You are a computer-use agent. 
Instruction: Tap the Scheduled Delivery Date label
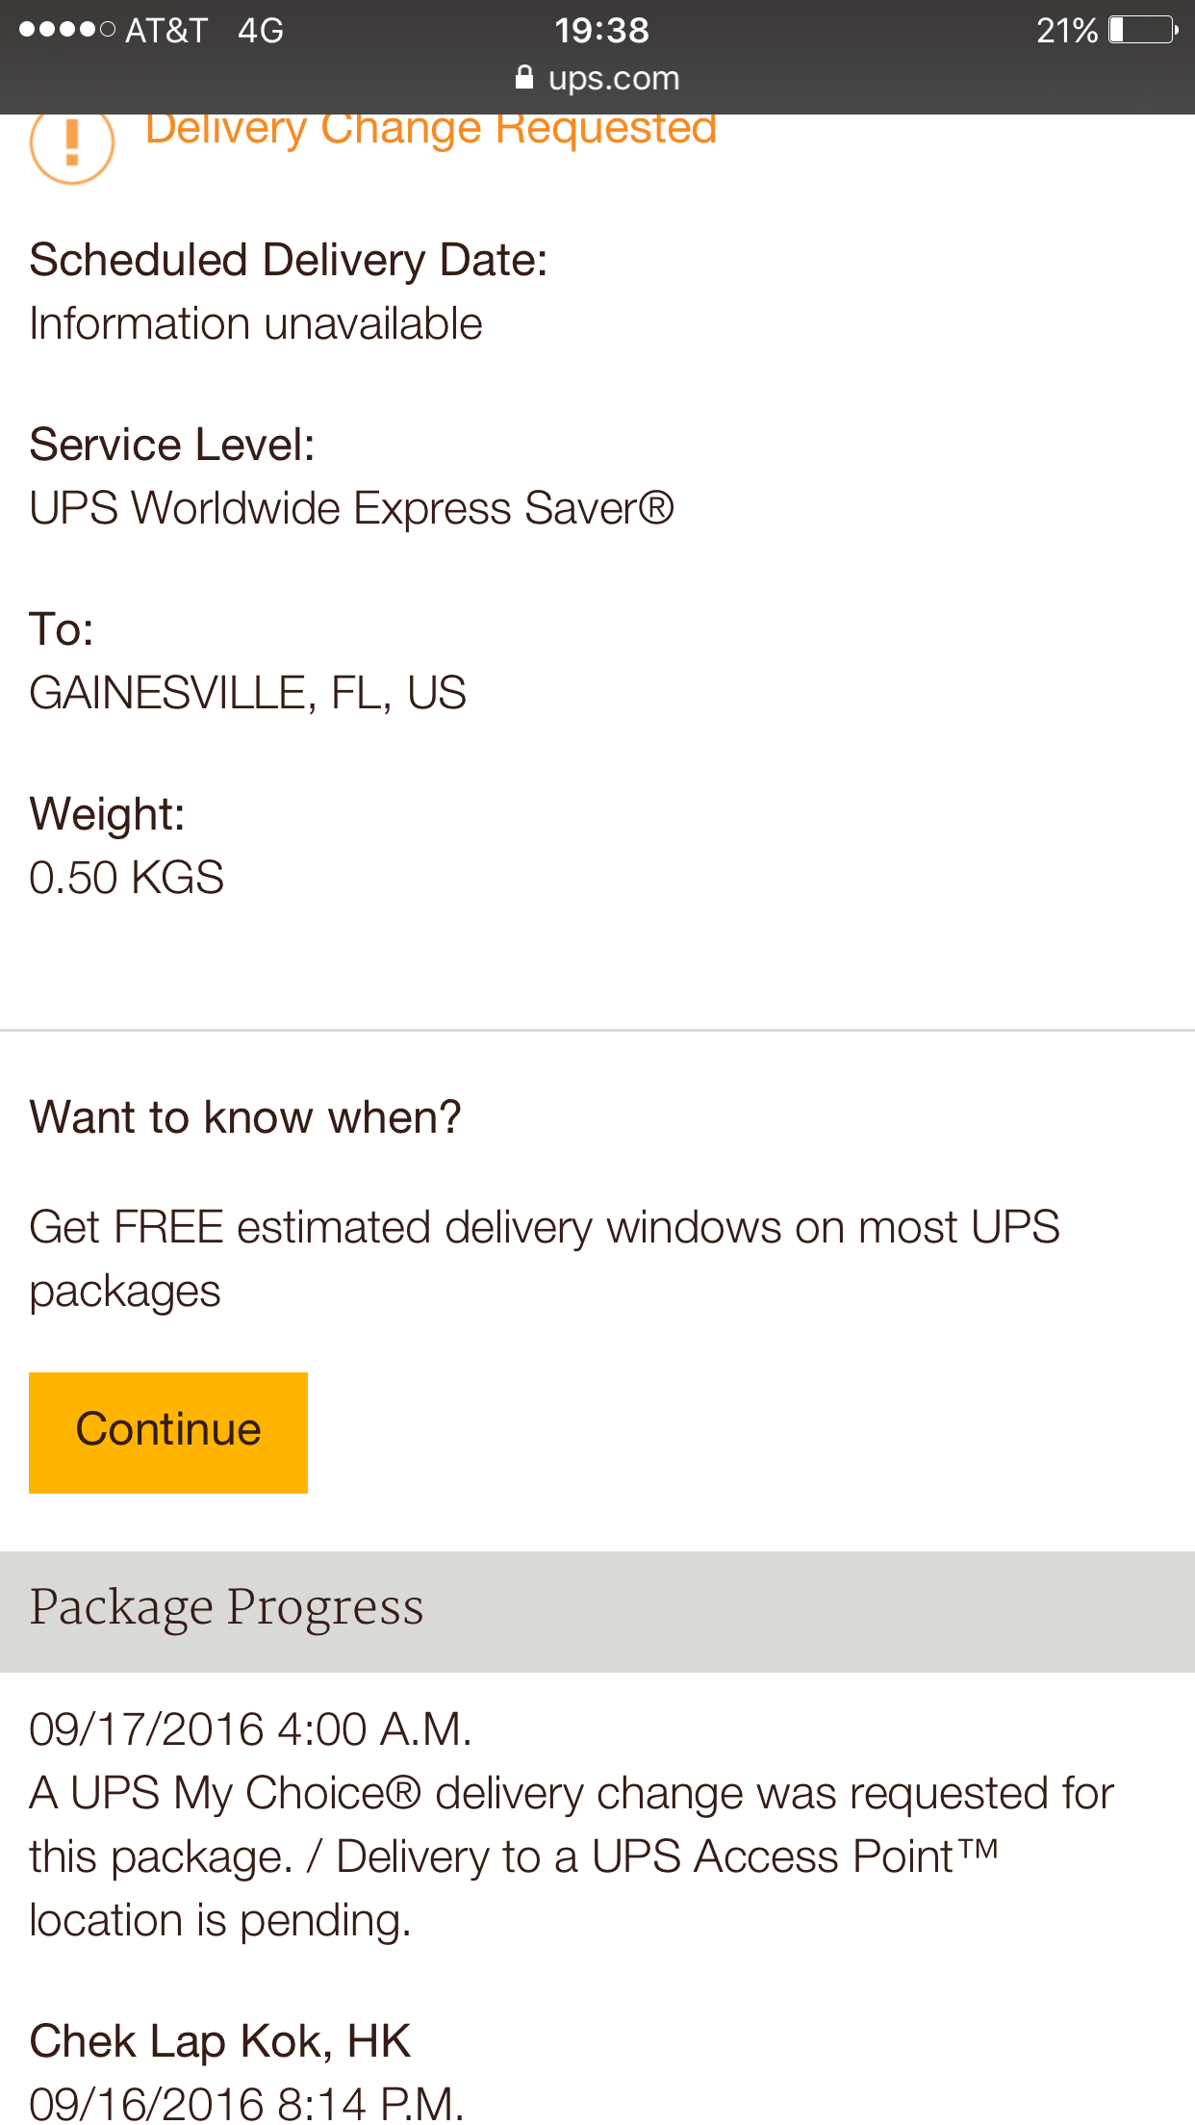(289, 261)
